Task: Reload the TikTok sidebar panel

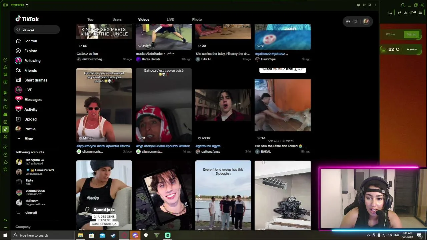Action: tap(364, 5)
